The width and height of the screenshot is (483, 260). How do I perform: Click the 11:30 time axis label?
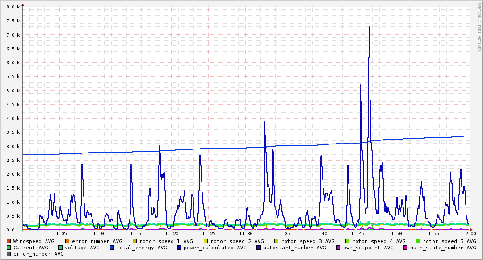(246, 233)
